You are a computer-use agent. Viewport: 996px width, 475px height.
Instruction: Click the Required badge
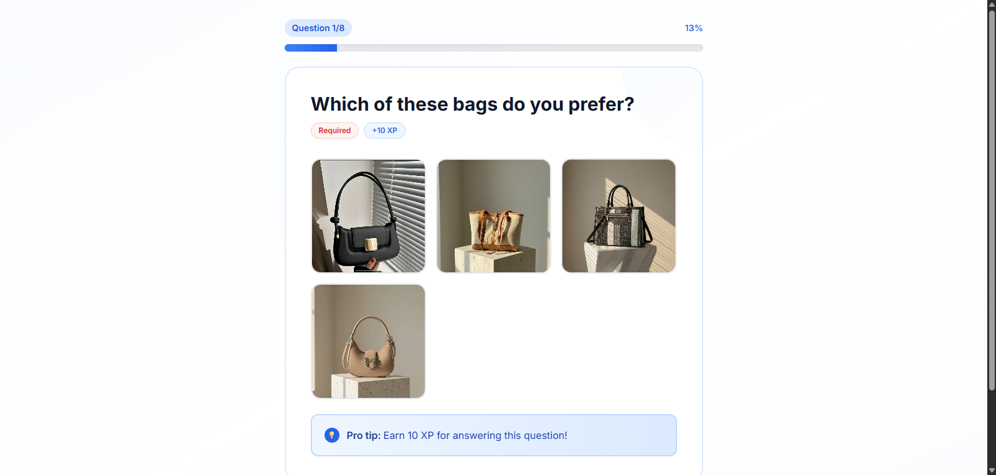(x=334, y=131)
